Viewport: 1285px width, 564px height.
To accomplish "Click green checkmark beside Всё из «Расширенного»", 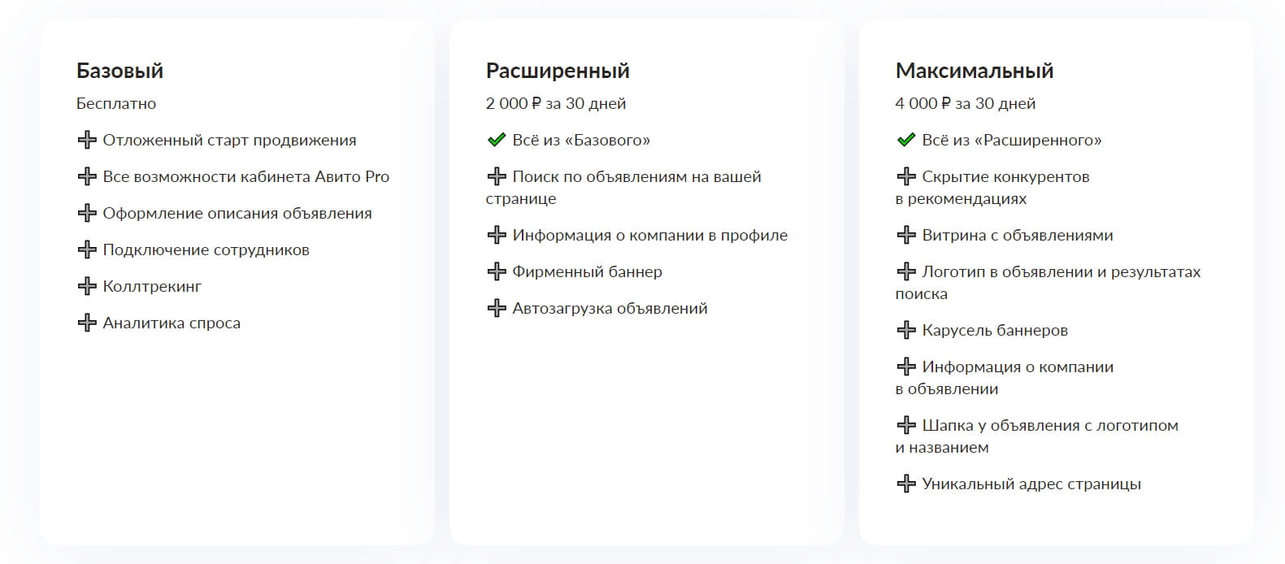I will click(x=906, y=140).
